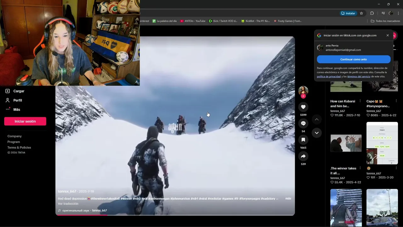
Task: Close the Google sign-in popup
Action: (x=388, y=35)
